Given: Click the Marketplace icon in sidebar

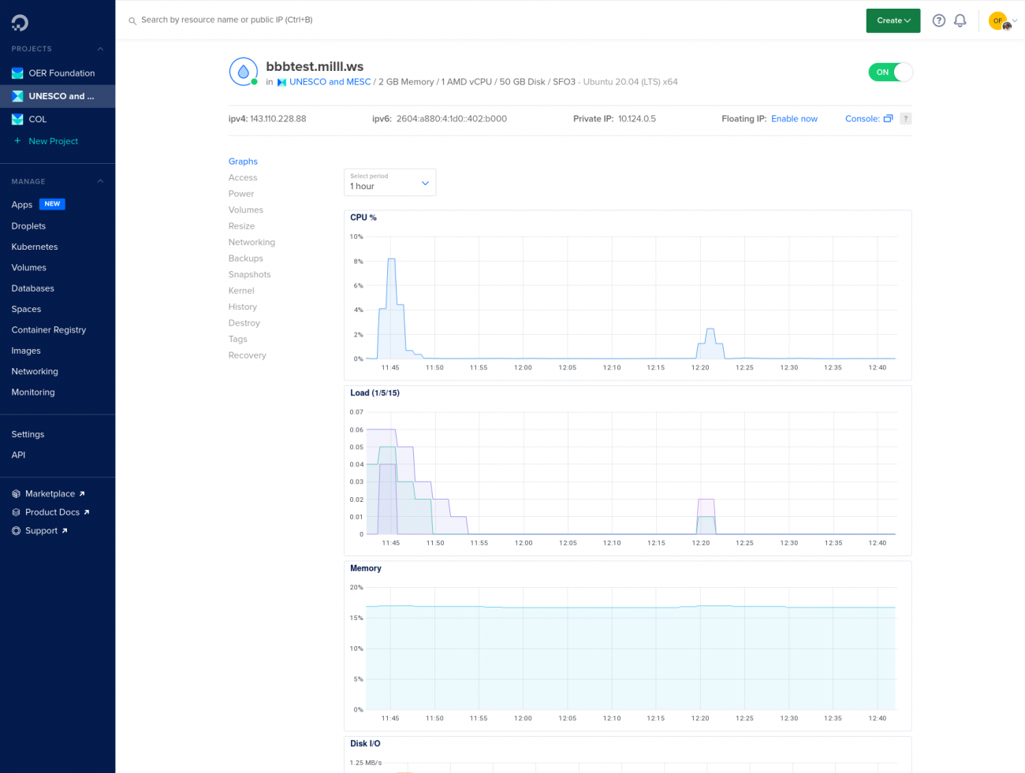Looking at the screenshot, I should pyautogui.click(x=16, y=494).
